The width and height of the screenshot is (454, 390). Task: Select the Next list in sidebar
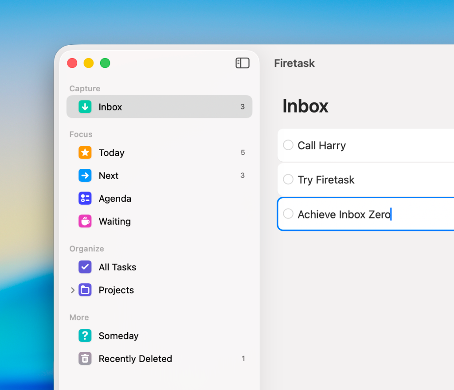coord(109,175)
